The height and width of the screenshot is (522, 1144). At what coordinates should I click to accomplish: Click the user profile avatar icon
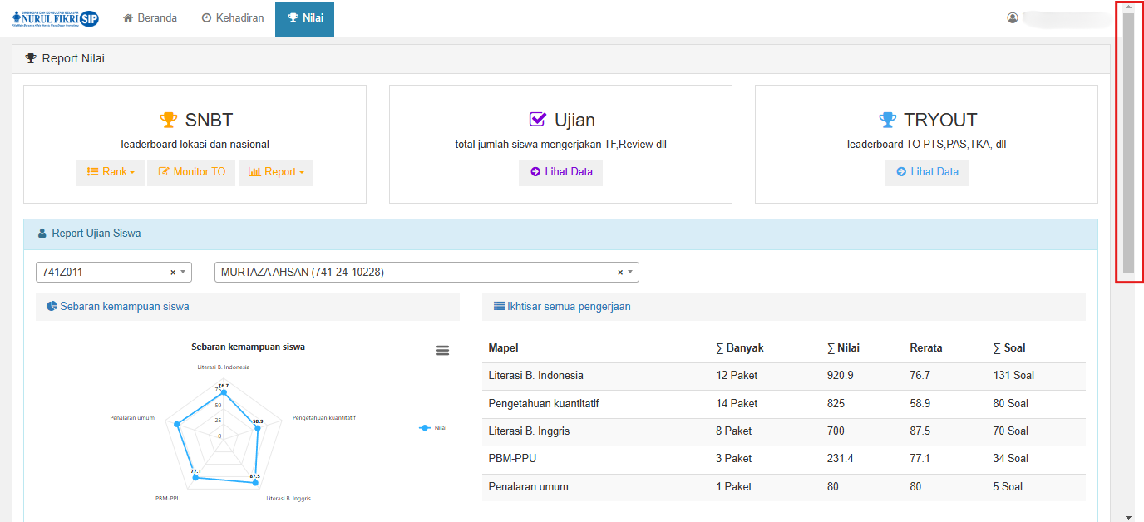pos(1013,17)
